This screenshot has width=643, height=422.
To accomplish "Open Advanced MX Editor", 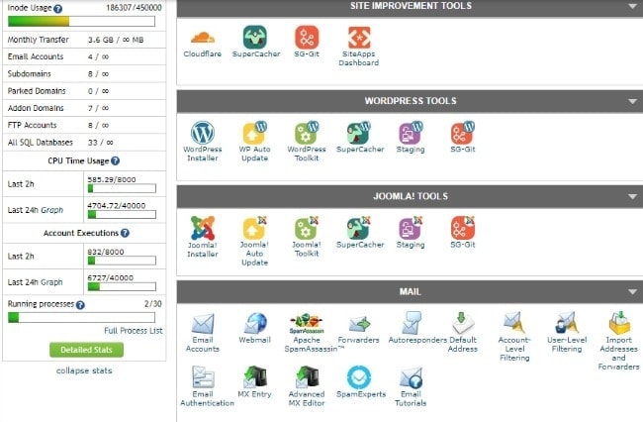I will (307, 386).
